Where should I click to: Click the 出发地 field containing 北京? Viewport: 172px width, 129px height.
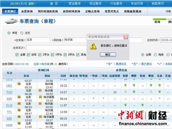point(38,40)
